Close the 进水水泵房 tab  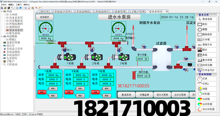[167, 12]
